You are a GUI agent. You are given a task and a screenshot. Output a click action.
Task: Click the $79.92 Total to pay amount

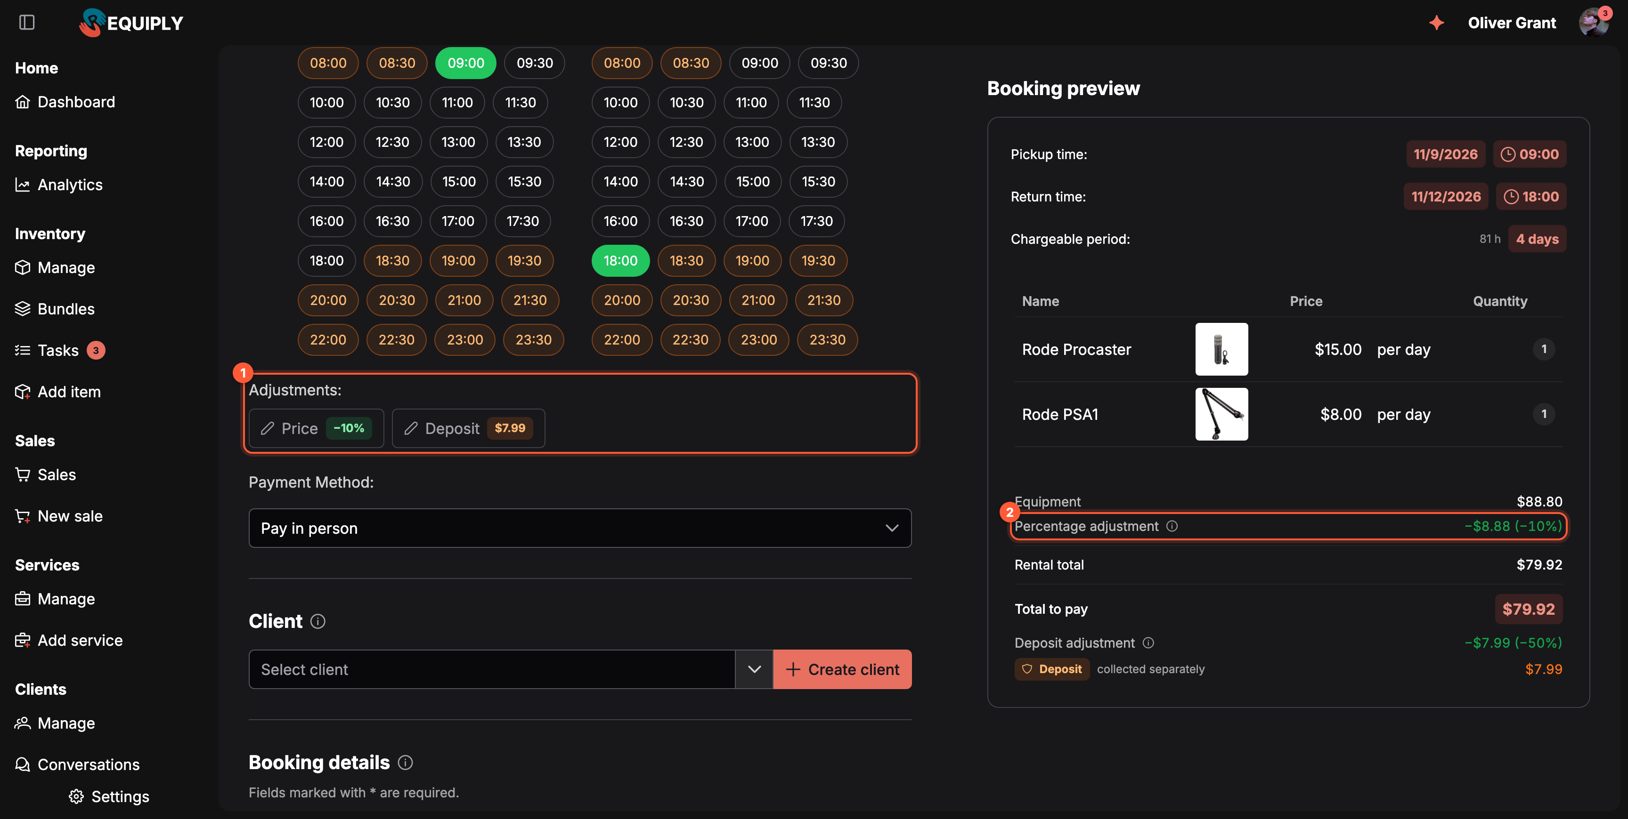pyautogui.click(x=1528, y=610)
